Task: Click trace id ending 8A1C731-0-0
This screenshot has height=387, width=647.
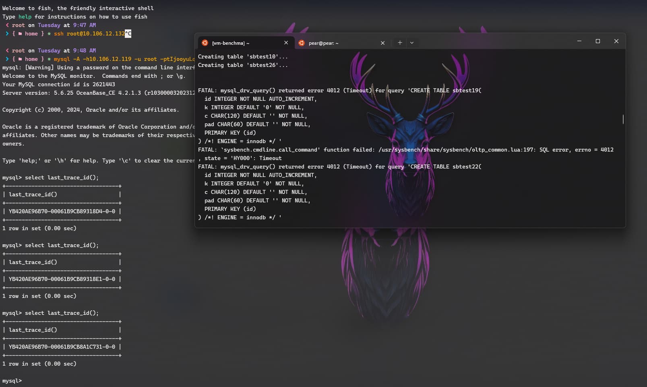Action: [62, 347]
